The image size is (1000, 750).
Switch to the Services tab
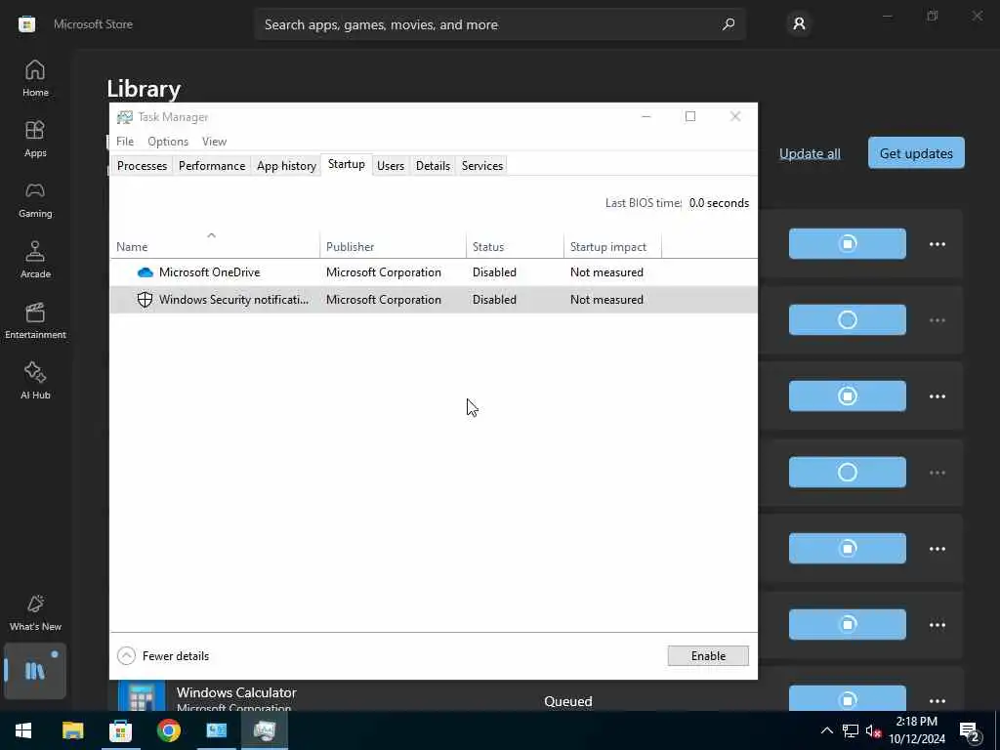pos(482,166)
